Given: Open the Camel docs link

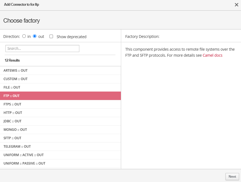Looking at the screenshot, I should pos(212,55).
